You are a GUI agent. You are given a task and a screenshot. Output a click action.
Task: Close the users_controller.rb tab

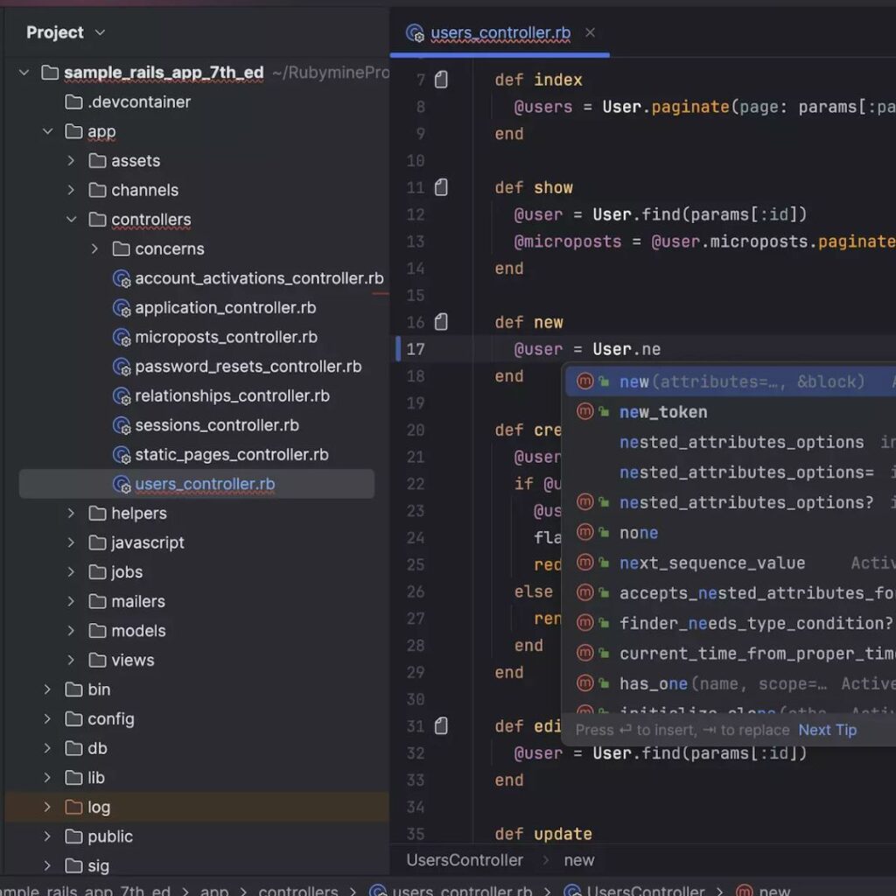click(x=590, y=32)
